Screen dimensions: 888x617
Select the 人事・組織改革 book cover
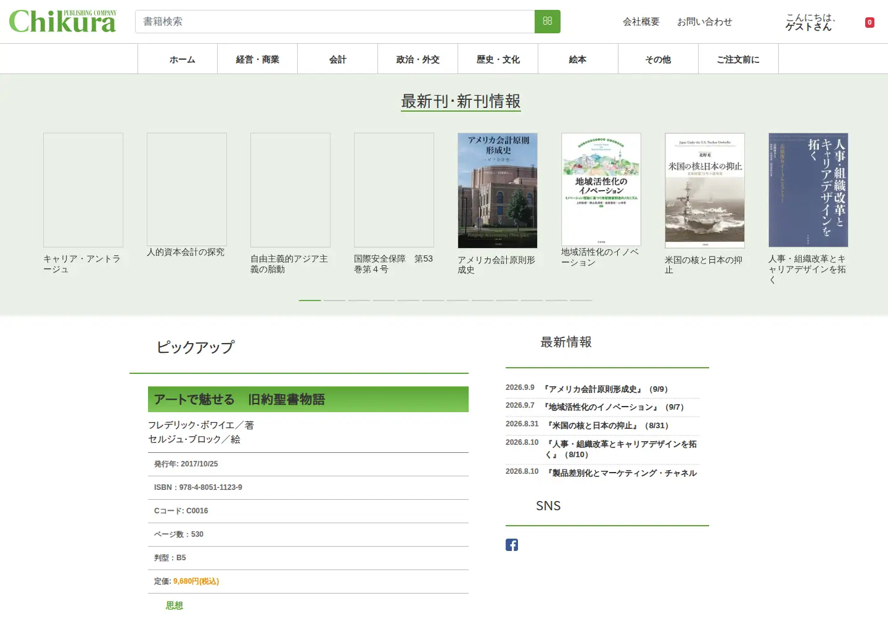[808, 190]
